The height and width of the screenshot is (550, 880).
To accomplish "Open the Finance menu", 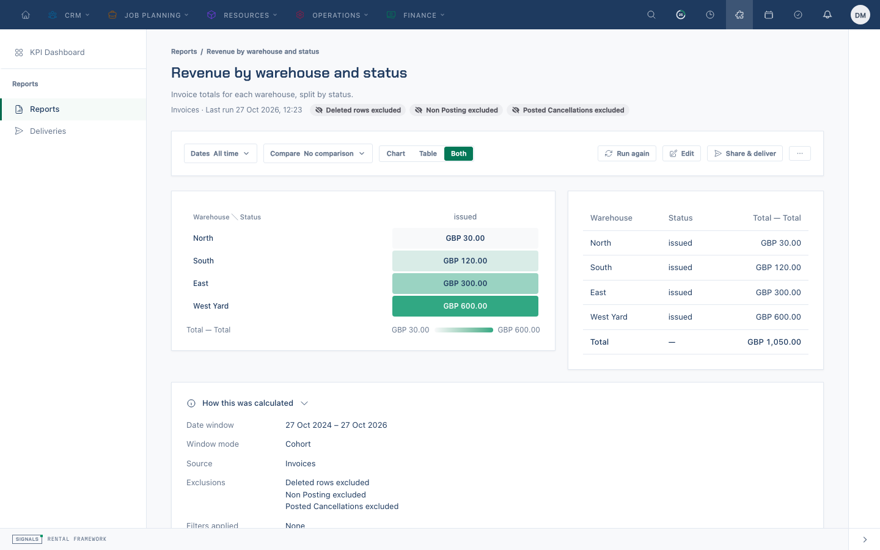I will tap(416, 15).
